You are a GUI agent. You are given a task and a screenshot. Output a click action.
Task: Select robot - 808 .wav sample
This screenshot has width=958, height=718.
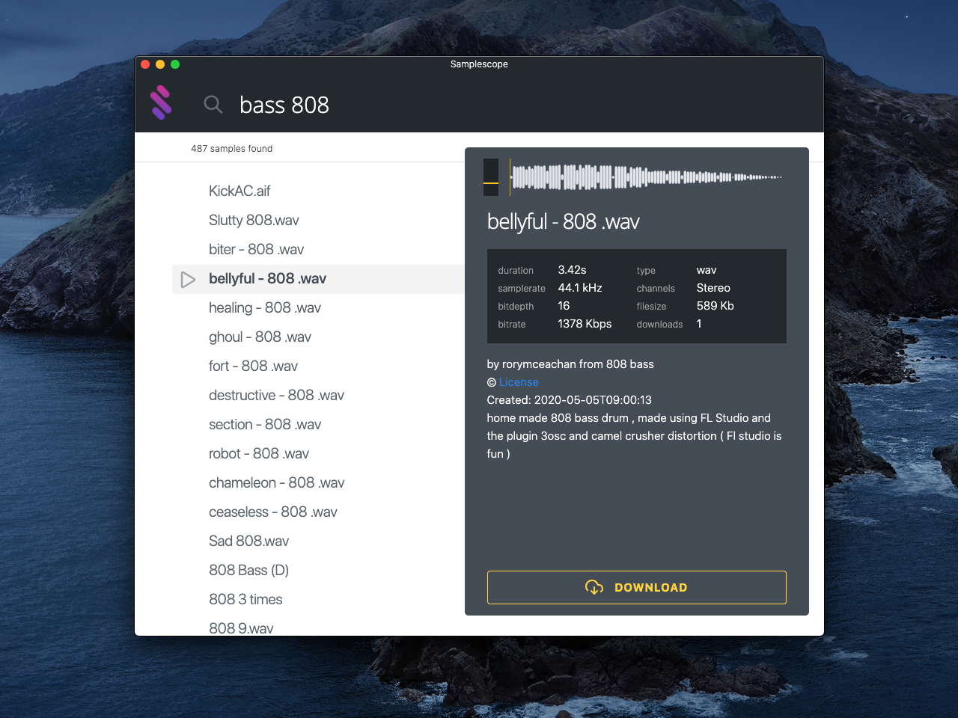pos(258,453)
